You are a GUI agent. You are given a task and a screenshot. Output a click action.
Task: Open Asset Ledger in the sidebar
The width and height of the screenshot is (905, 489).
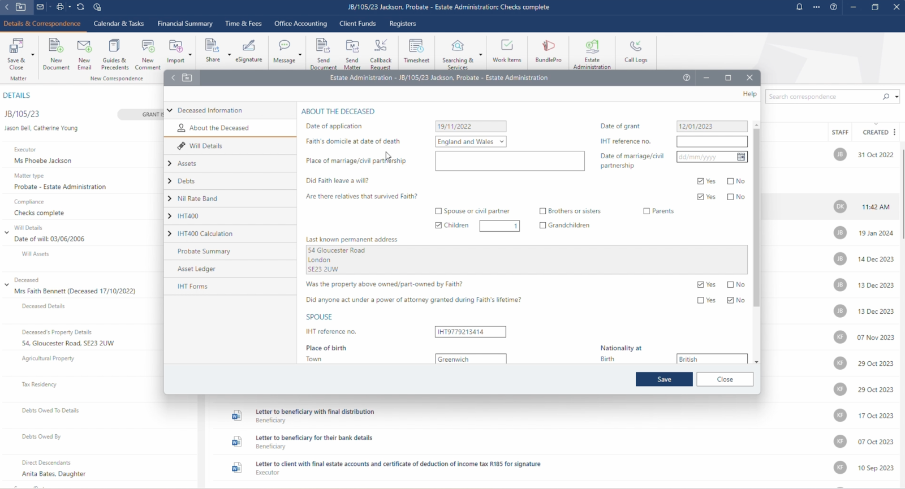230,269
